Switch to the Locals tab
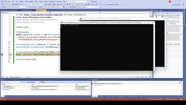This screenshot has height=105, width=186. tap(7, 96)
